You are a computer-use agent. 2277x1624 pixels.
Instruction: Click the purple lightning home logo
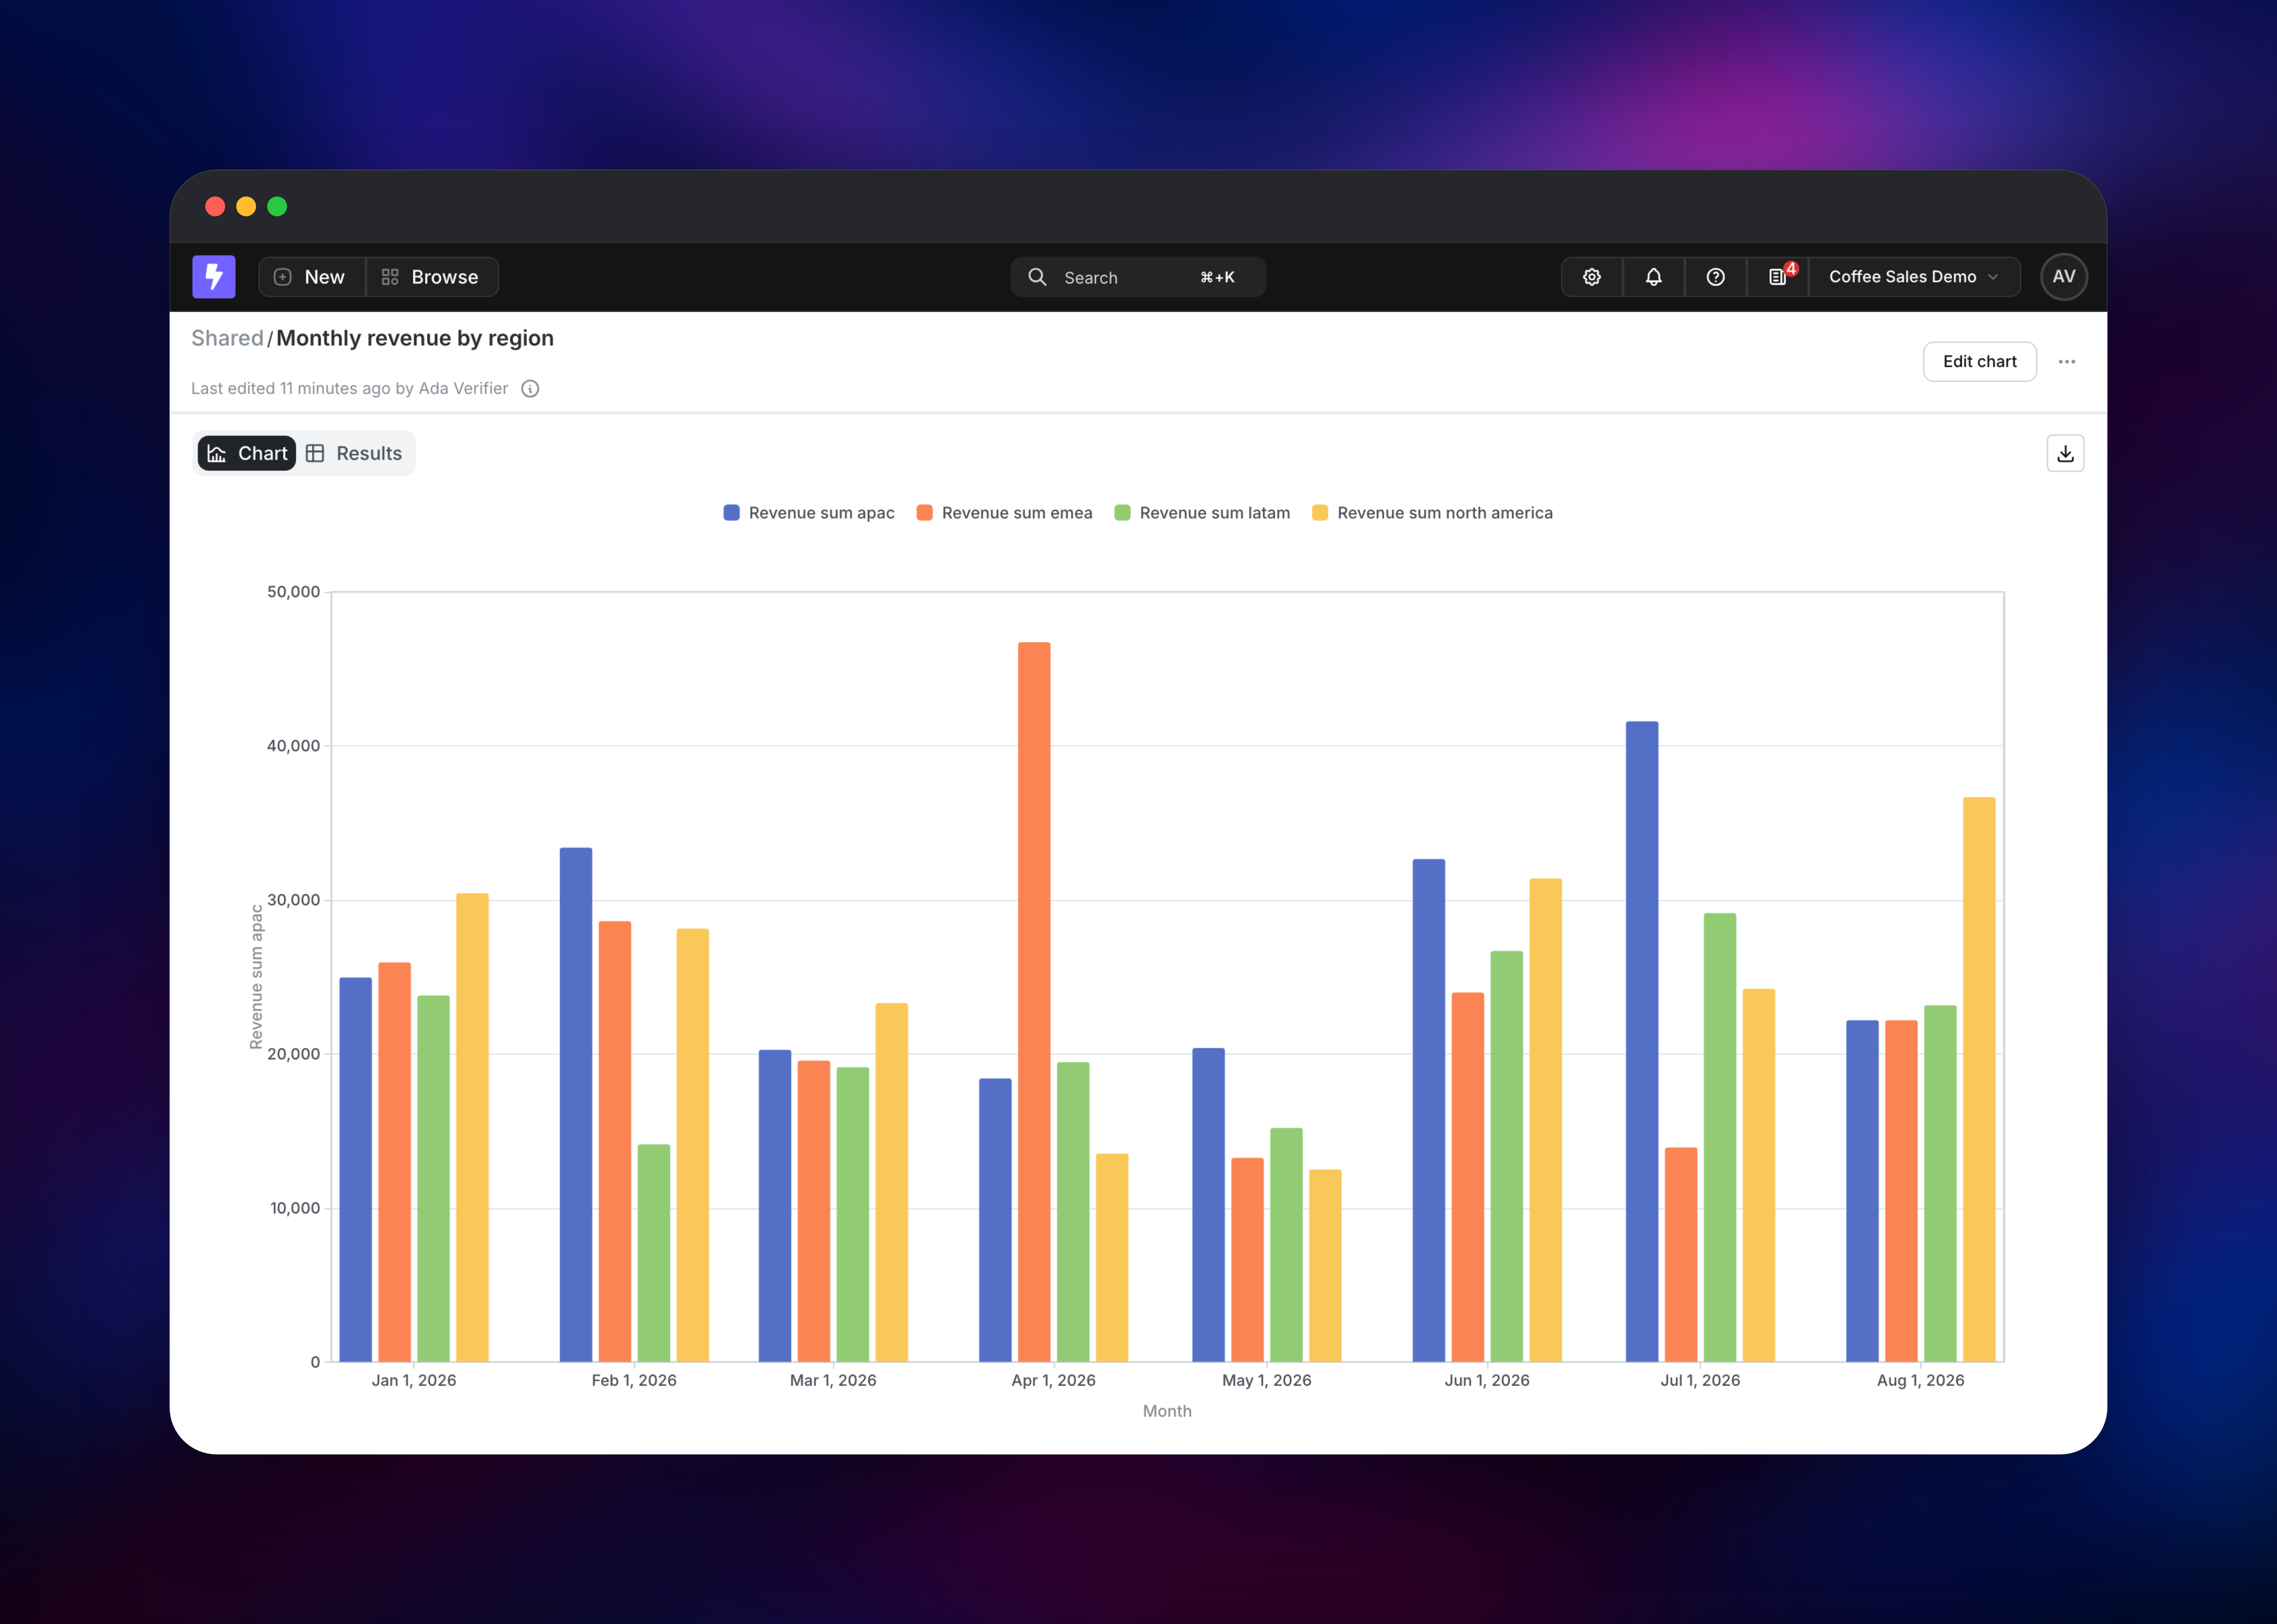click(x=214, y=277)
